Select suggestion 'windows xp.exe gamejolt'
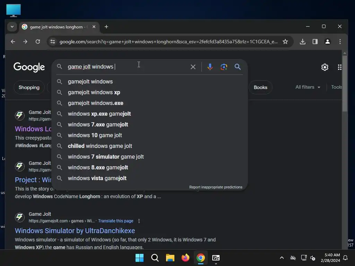This screenshot has width=355, height=266. (150, 114)
